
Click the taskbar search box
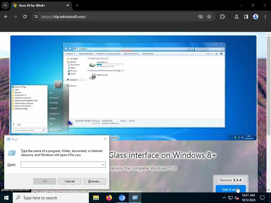click(51, 198)
